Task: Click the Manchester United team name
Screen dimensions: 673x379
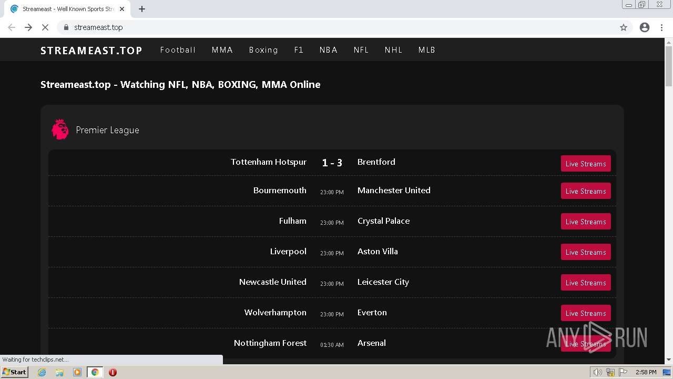Action: coord(394,191)
